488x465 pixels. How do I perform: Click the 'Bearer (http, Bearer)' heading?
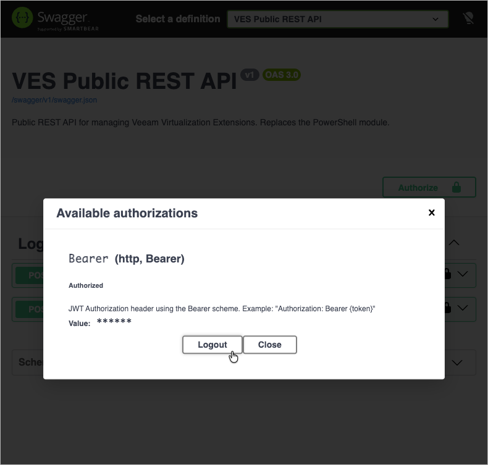[127, 259]
